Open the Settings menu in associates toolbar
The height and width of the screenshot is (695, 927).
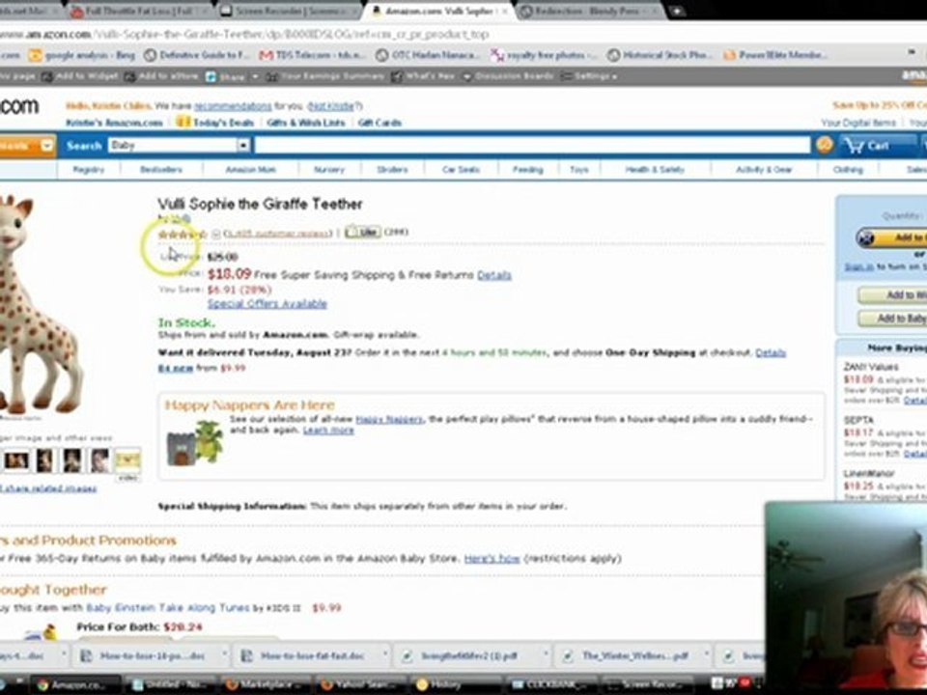tap(588, 76)
